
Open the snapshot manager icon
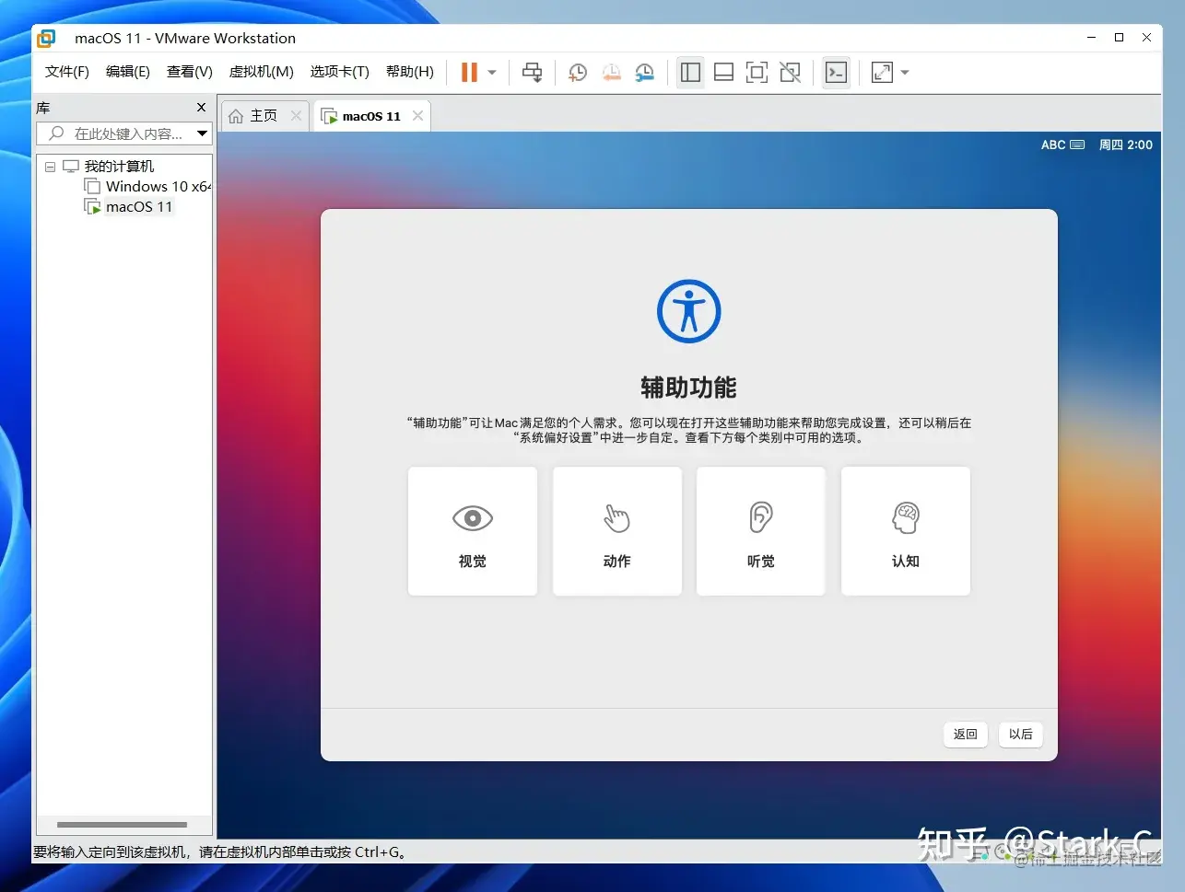(x=644, y=73)
